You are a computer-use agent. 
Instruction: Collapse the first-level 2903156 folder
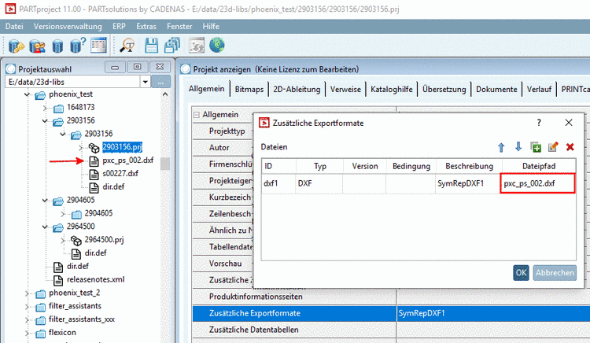(x=45, y=121)
